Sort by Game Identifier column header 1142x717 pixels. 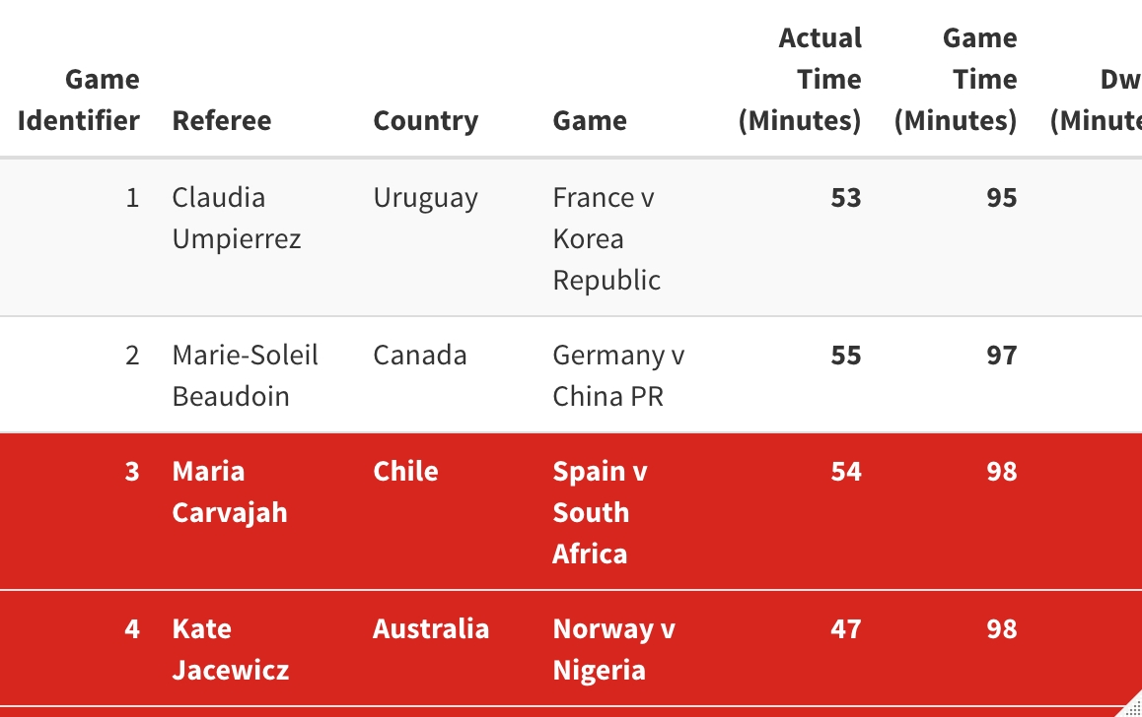point(79,99)
